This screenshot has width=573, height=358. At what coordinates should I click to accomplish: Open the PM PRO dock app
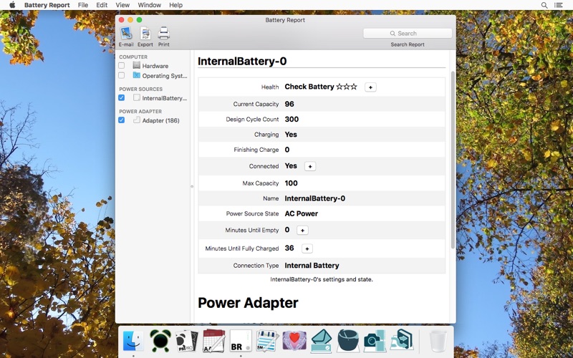187,341
